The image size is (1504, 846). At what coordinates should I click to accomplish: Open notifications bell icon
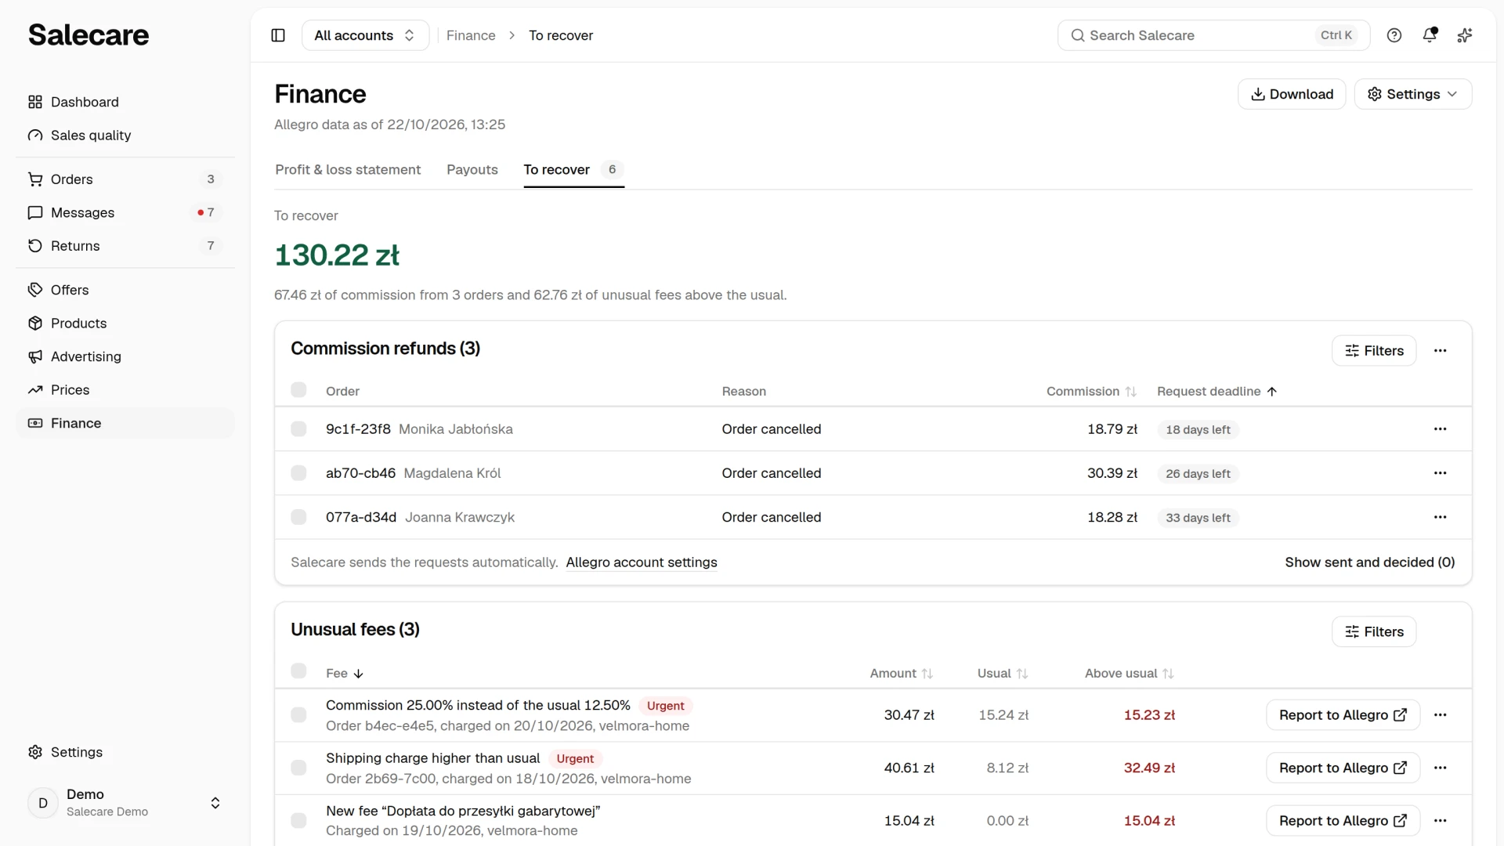click(x=1430, y=35)
